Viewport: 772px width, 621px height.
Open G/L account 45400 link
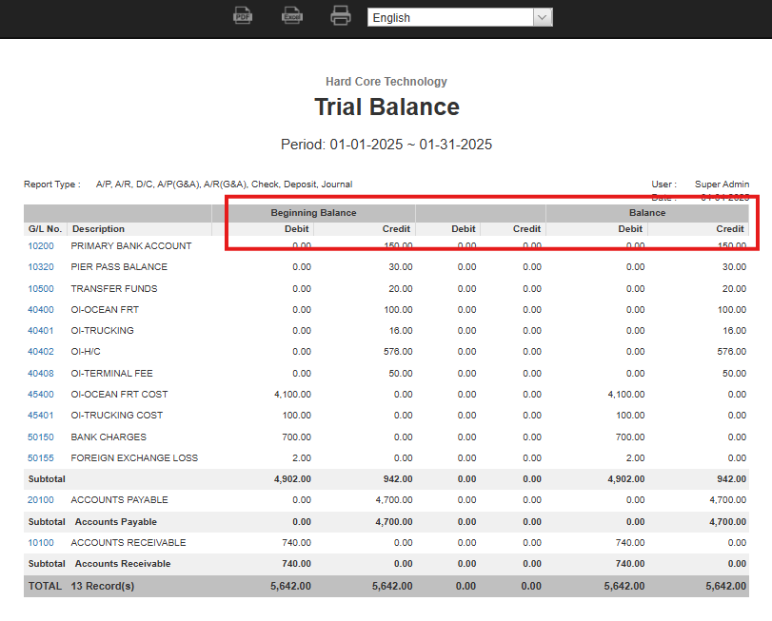(x=41, y=395)
